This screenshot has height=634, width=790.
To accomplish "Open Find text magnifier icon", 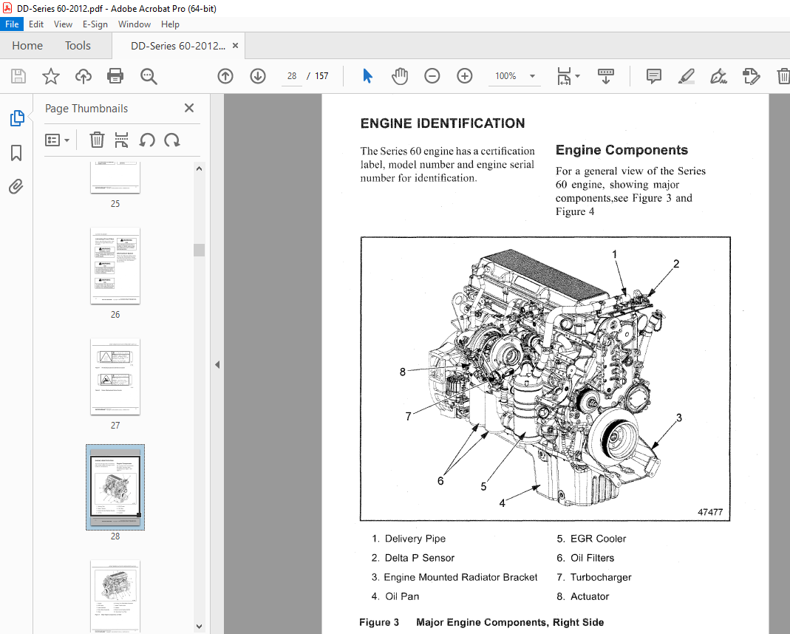I will 148,76.
